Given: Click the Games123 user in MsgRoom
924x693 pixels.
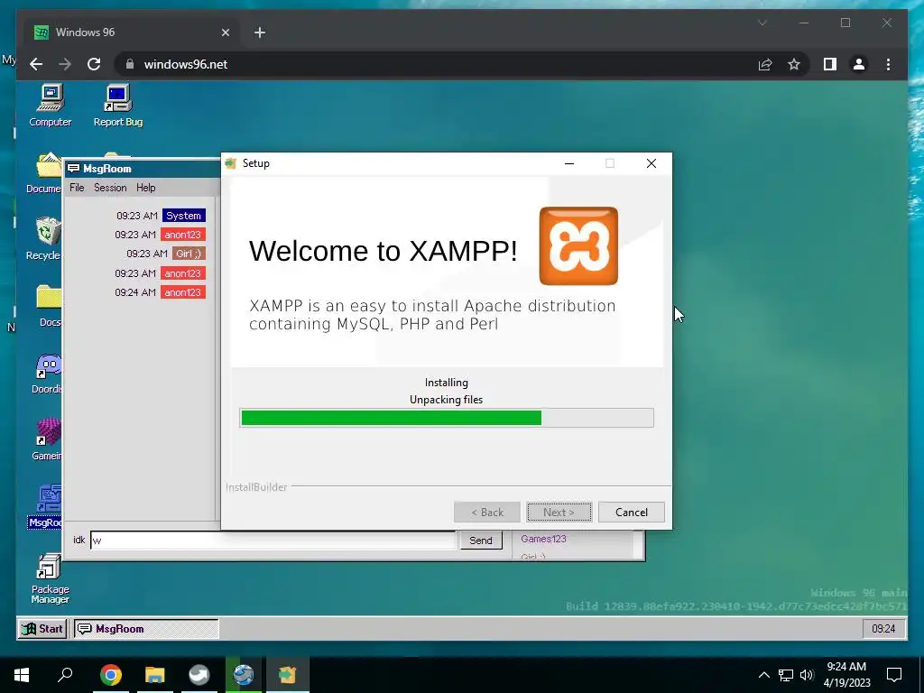Looking at the screenshot, I should [543, 539].
